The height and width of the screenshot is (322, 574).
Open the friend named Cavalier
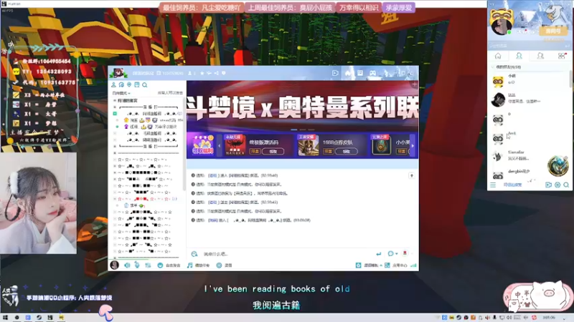click(529, 155)
